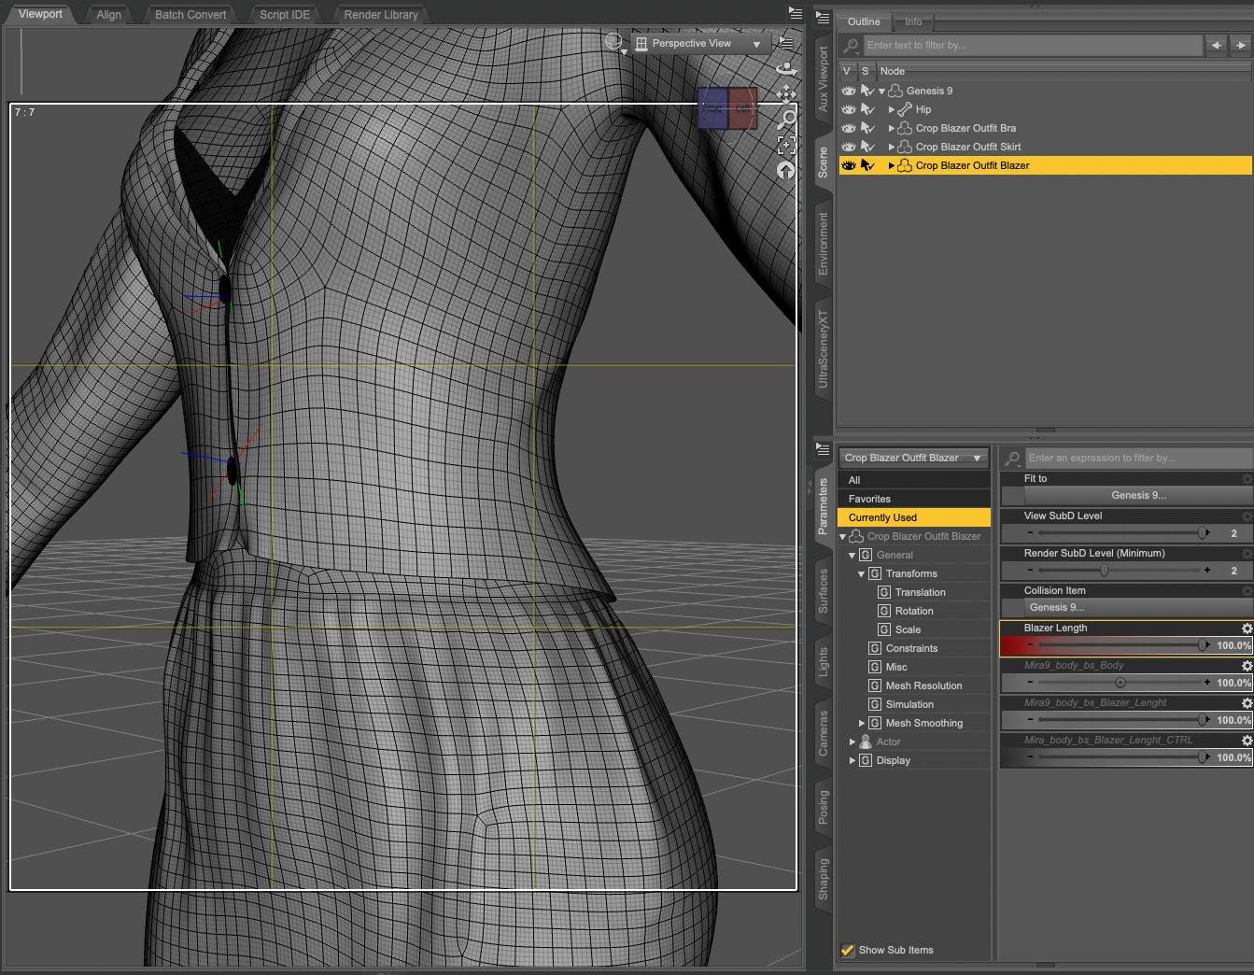Collapse the Genesis 9 node in Scene
Viewport: 1254px width, 975px height.
click(x=881, y=92)
